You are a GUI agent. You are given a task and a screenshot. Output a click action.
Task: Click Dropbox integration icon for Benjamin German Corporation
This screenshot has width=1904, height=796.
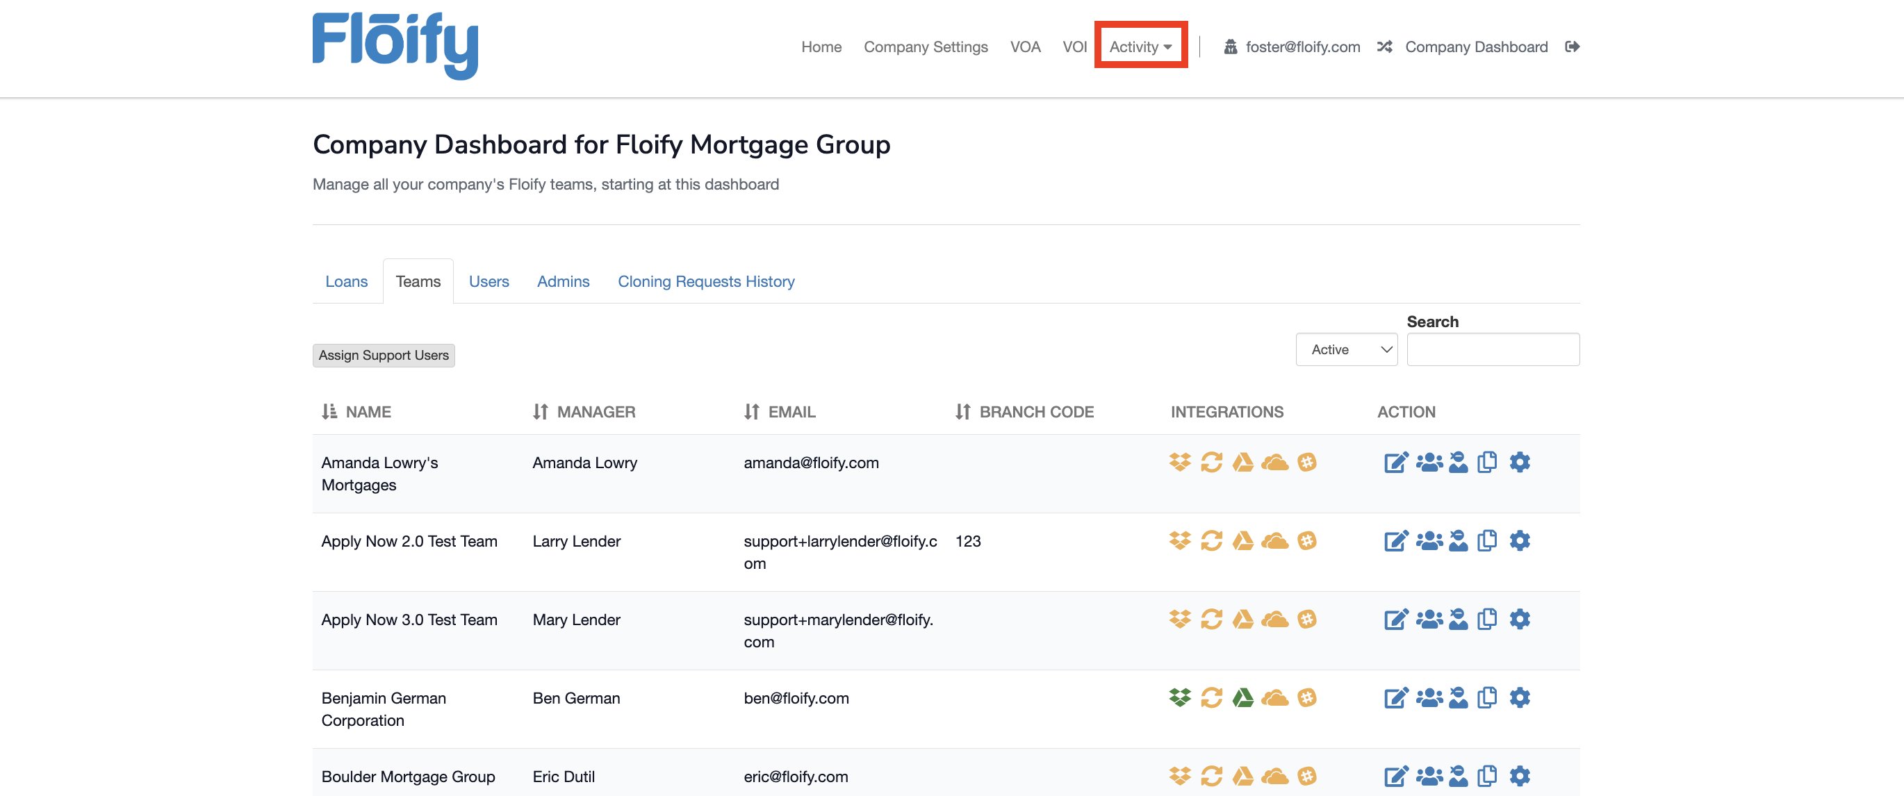(1180, 697)
